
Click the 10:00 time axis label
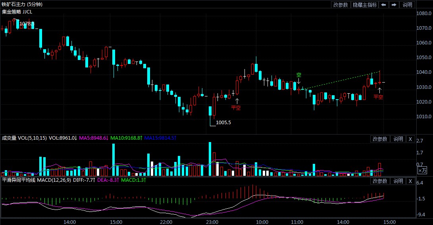pos(262,222)
